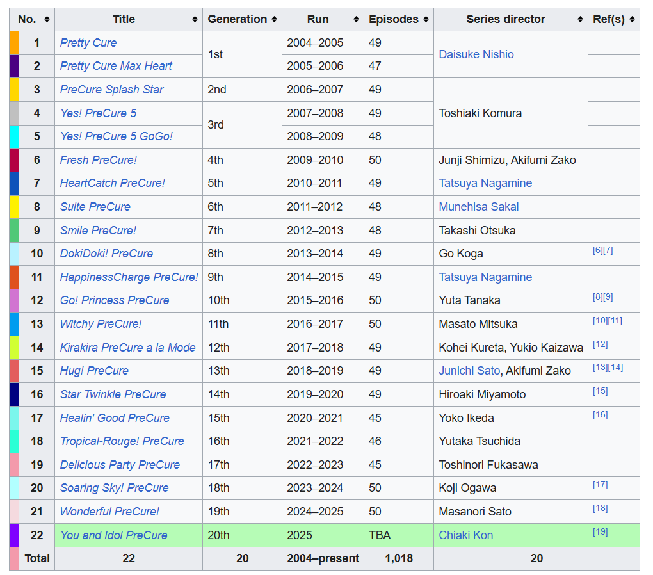Jump to reference [6] citation
Image resolution: width=653 pixels, height=575 pixels.
click(x=597, y=250)
